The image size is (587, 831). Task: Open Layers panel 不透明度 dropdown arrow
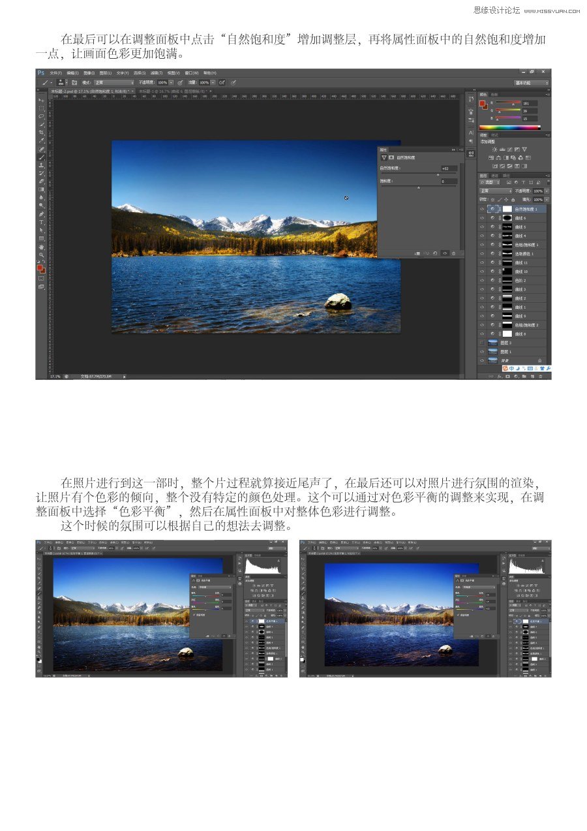click(x=547, y=191)
